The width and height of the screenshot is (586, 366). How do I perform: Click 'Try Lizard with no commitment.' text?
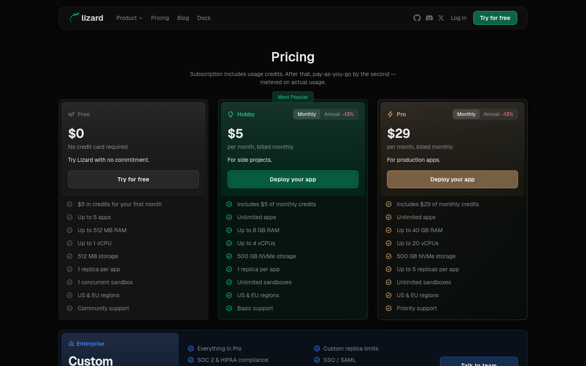[x=109, y=160]
